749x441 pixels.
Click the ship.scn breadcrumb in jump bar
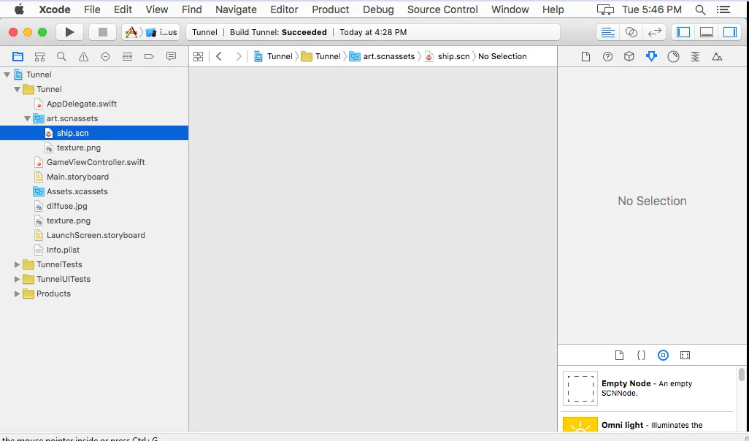[x=448, y=56]
